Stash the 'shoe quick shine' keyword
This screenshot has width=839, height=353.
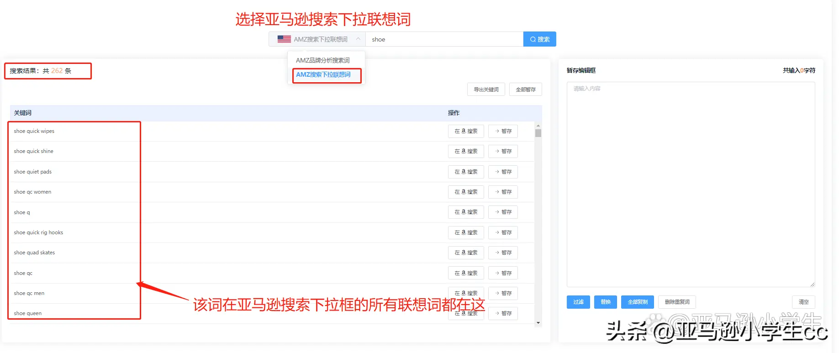pyautogui.click(x=503, y=151)
